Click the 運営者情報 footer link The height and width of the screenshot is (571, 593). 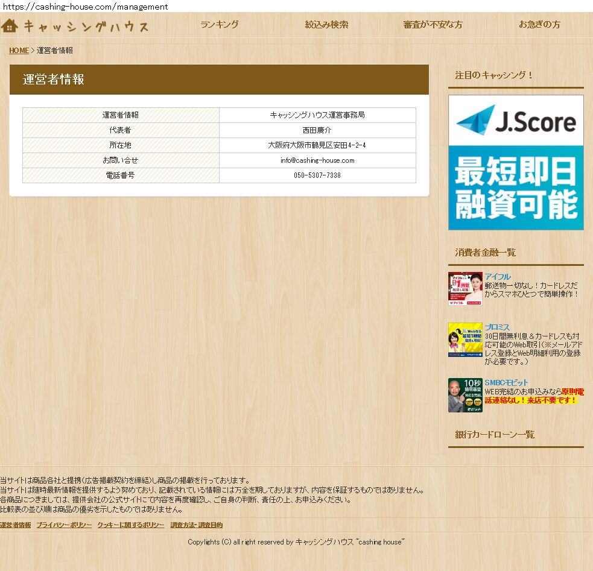(x=15, y=525)
